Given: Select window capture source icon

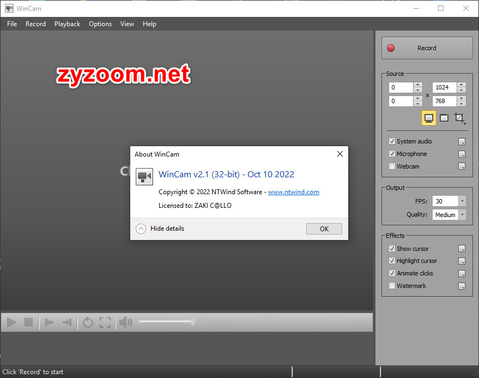Looking at the screenshot, I should (x=444, y=118).
